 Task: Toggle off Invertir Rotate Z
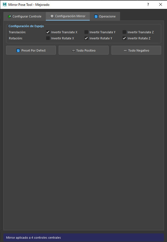point(124,38)
